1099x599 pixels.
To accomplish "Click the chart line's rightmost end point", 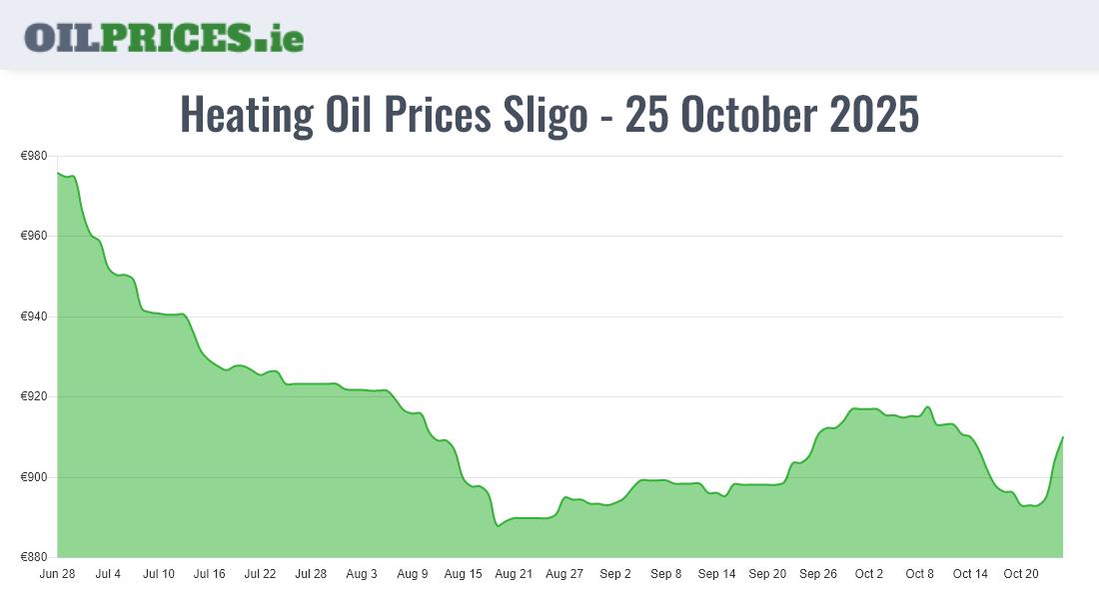I will (1062, 437).
